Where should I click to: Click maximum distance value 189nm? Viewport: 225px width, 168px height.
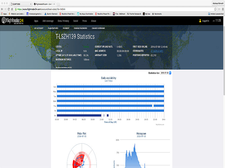click(86, 60)
